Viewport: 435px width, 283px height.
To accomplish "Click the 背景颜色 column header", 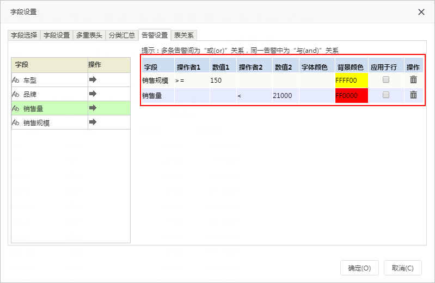I will point(352,65).
